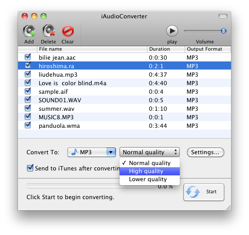Sort by File name column header
Screen dimensions: 249x235
click(x=92, y=49)
